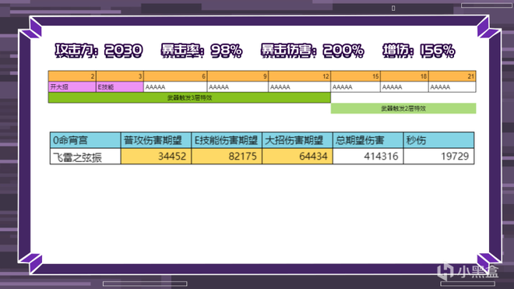Select the 飞雷之弦振 weapon row cell
The width and height of the screenshot is (514, 289).
[x=85, y=157]
